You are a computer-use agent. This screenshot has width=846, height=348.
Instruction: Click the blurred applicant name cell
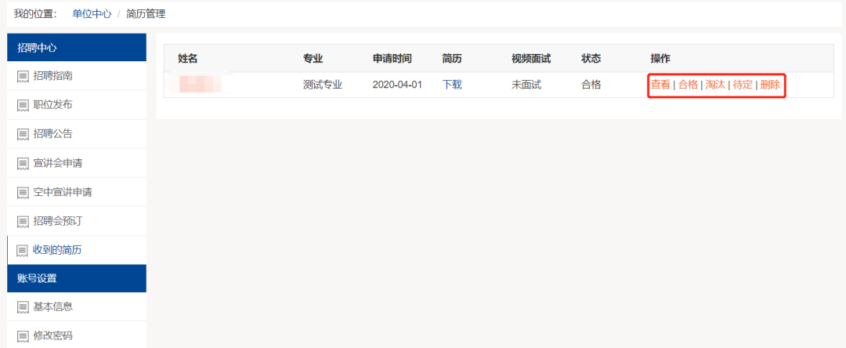pyautogui.click(x=199, y=84)
